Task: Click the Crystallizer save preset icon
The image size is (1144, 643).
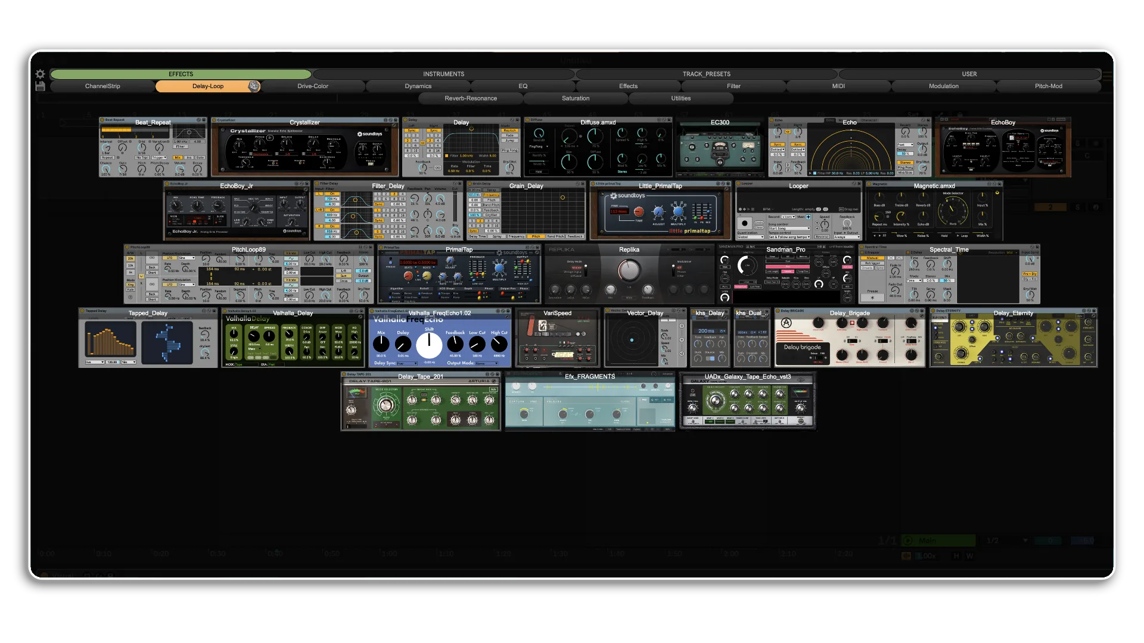Action: pyautogui.click(x=395, y=120)
